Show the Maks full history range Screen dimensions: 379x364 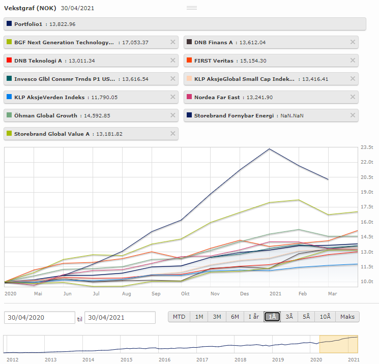347,317
